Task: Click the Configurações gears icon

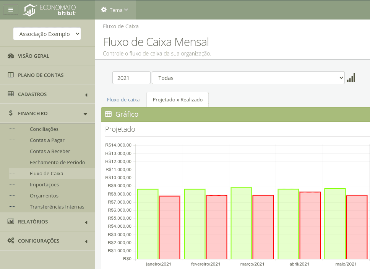Action: (x=11, y=240)
